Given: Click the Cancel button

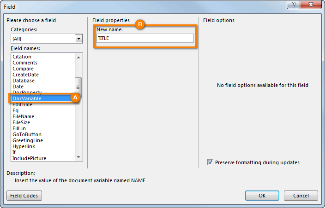Looking at the screenshot, I should tap(301, 196).
